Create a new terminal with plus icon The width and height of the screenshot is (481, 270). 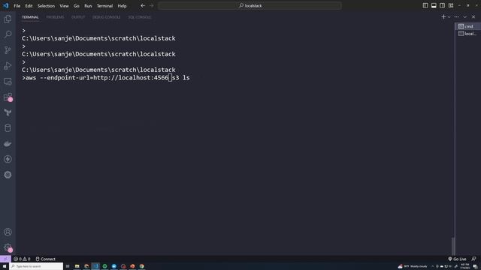tap(443, 16)
